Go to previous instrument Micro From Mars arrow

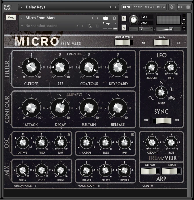pyautogui.click(x=92, y=18)
